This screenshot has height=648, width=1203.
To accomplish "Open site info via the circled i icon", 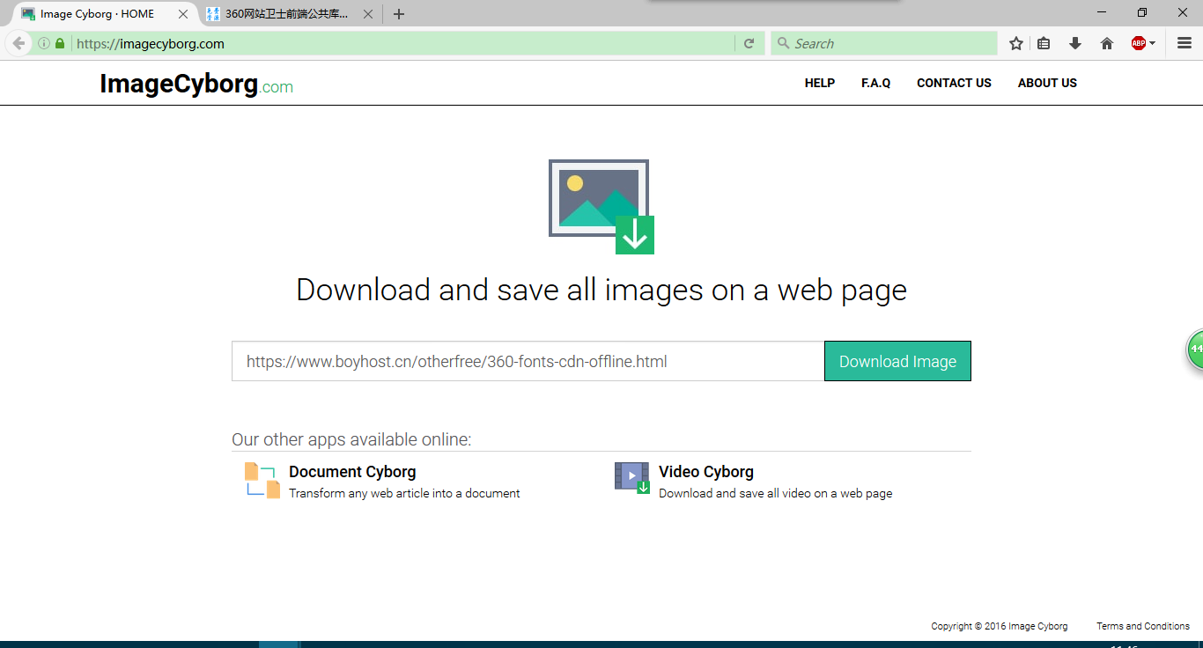I will click(x=43, y=43).
